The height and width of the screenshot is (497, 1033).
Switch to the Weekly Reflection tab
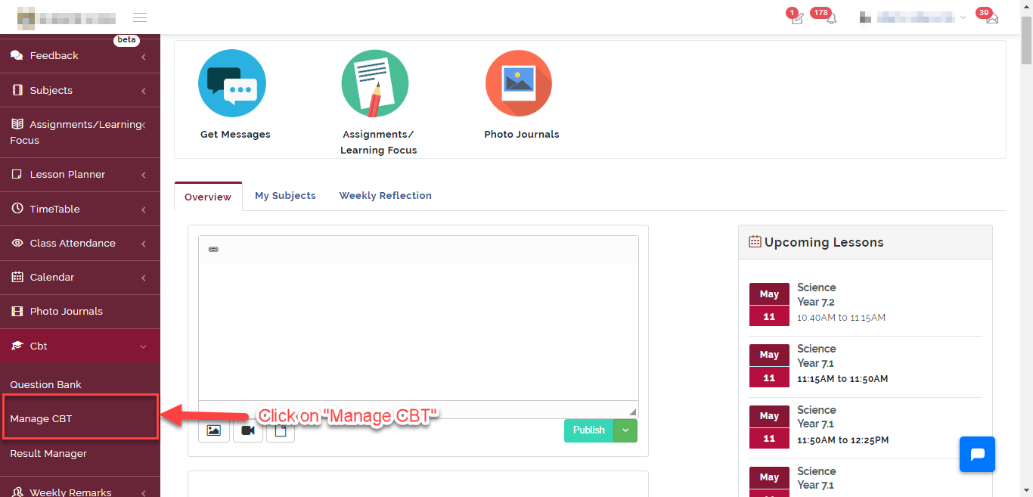pos(386,195)
